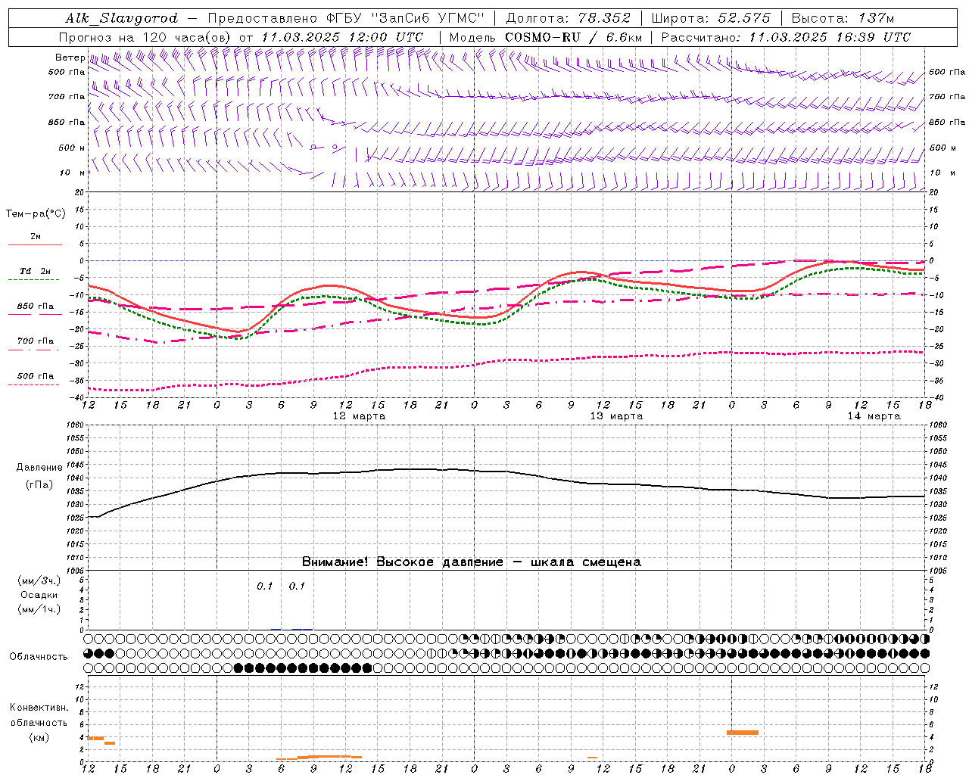Select the ФГБУ "ЗапСиб УГМС" provider text
The image size is (969, 775).
point(407,18)
